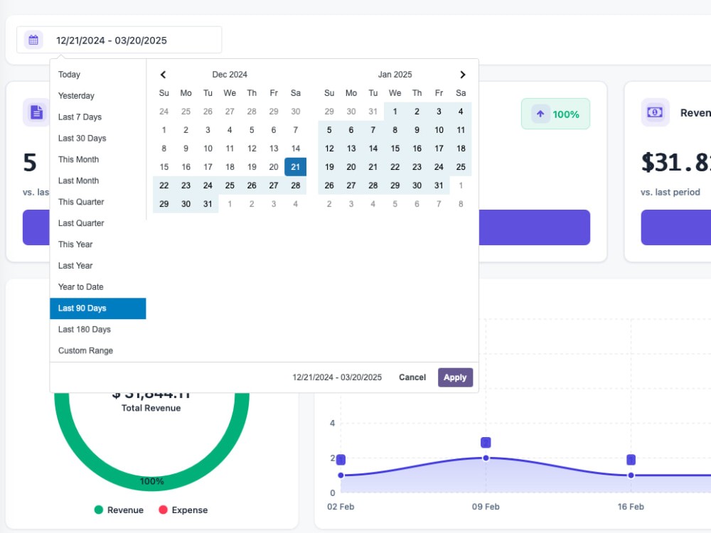Select Year to Date option
Screen dimensions: 711x533
pyautogui.click(x=98, y=287)
